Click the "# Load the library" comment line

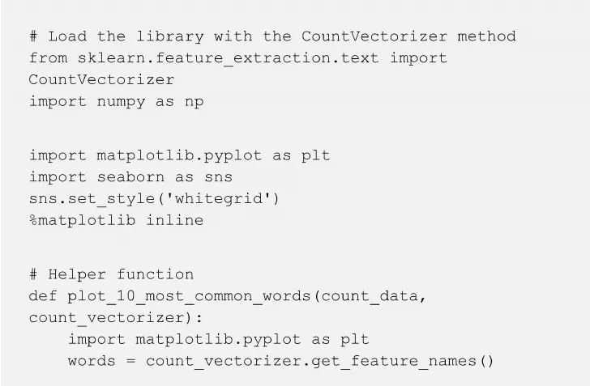coord(272,36)
